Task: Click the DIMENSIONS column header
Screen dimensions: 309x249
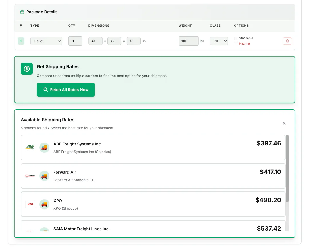Action: coord(99,26)
